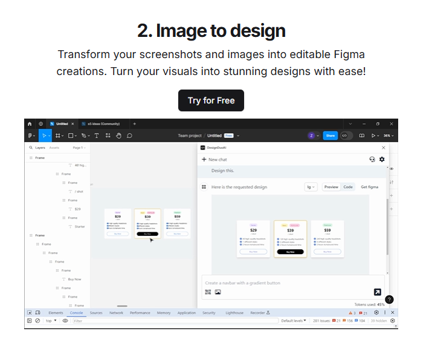Start a New chat
The image size is (429, 360).
click(214, 160)
